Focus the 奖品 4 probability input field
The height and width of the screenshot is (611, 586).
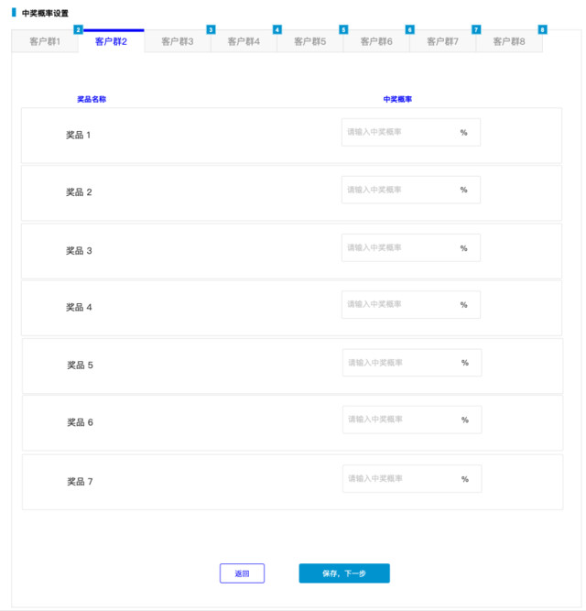coord(411,305)
